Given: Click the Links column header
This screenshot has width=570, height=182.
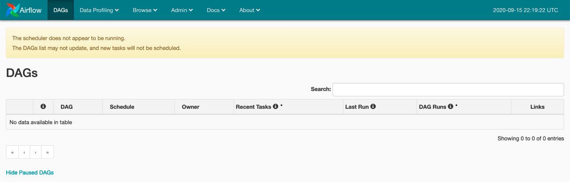Looking at the screenshot, I should tap(537, 107).
